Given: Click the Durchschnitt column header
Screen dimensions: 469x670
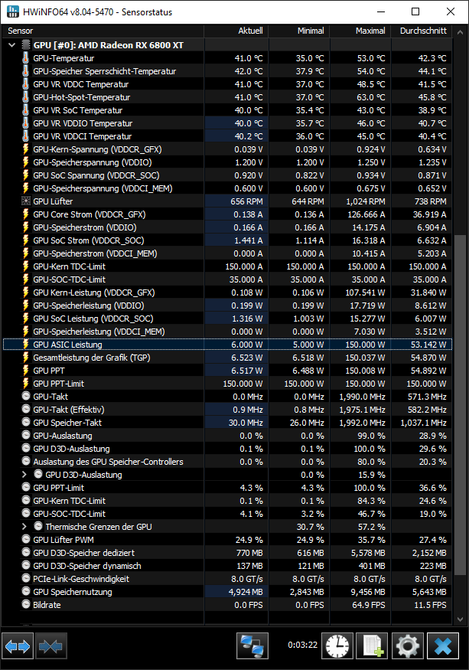Looking at the screenshot, I should 421,31.
